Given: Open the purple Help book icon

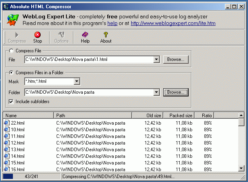Looking at the screenshot, I should pos(85,35).
